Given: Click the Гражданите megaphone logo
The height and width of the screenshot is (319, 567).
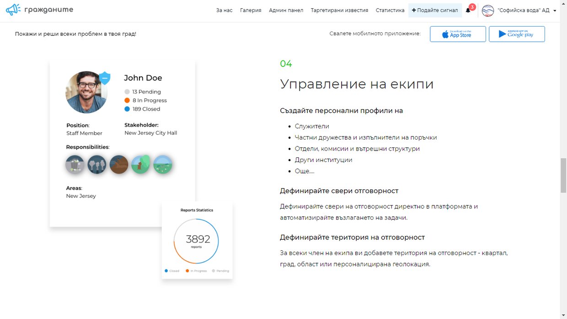Looking at the screenshot, I should [13, 10].
